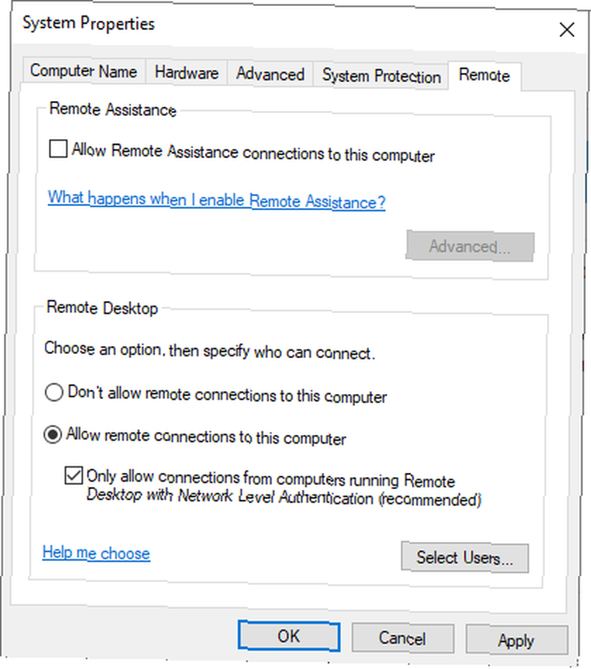Go to the Advanced tab
This screenshot has height=669, width=591.
click(x=270, y=74)
